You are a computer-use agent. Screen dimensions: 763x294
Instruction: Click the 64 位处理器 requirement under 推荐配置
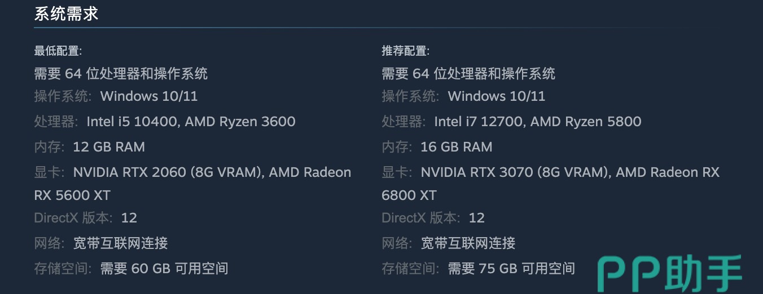click(x=468, y=74)
